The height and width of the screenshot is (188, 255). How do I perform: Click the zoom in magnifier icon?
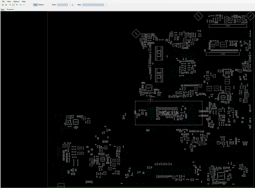tap(16, 5)
